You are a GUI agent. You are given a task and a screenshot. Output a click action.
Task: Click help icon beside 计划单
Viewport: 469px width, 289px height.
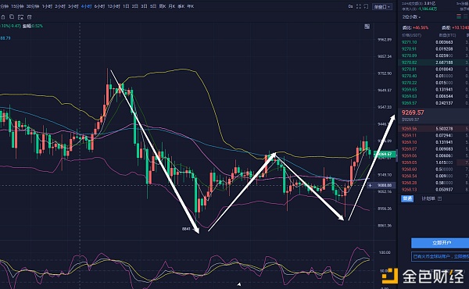(x=439, y=198)
